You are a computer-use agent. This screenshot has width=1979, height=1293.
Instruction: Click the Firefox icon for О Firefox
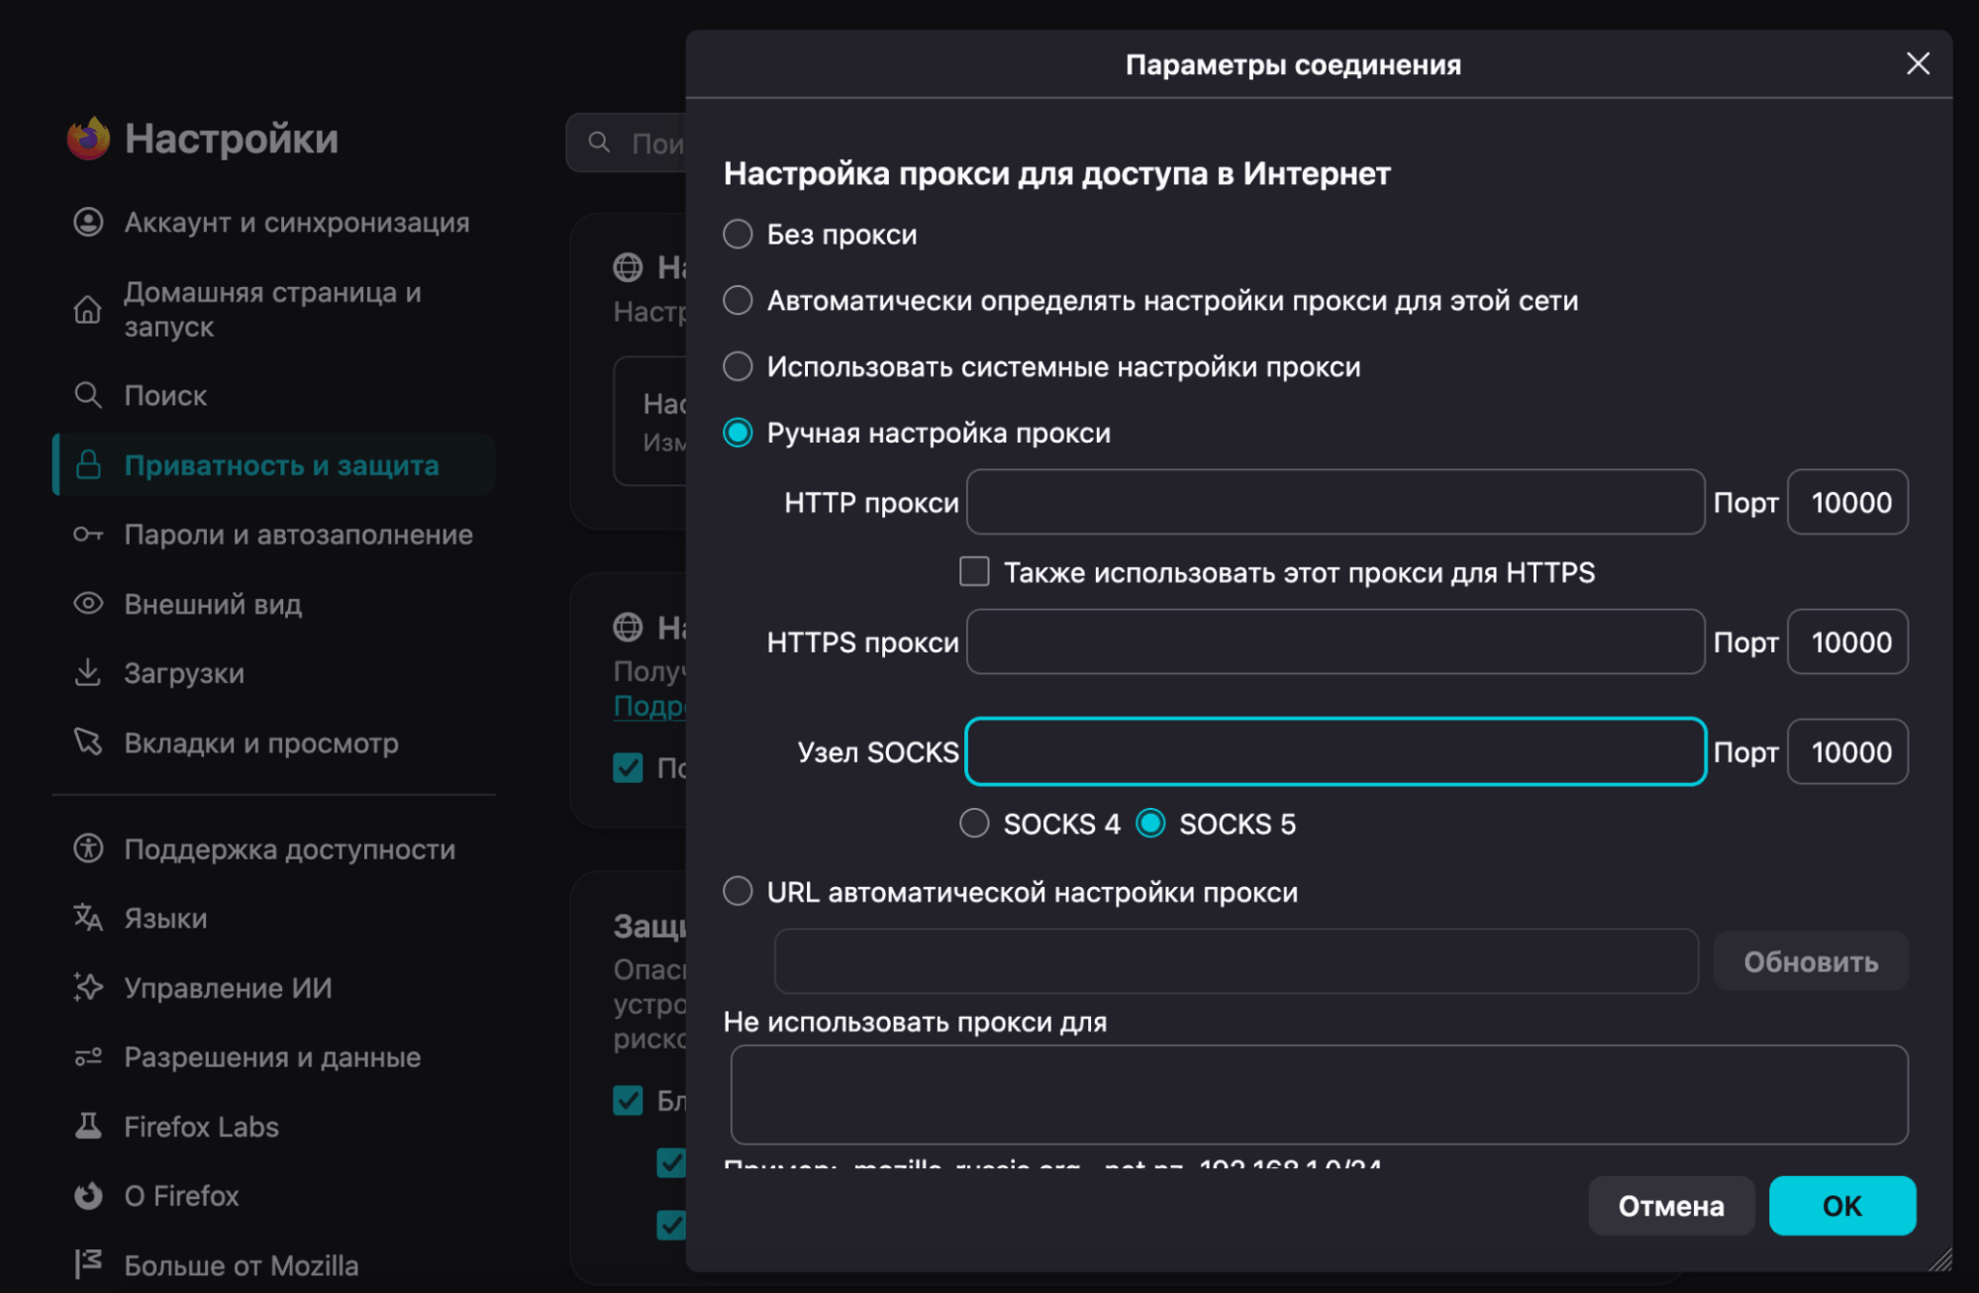point(88,1195)
